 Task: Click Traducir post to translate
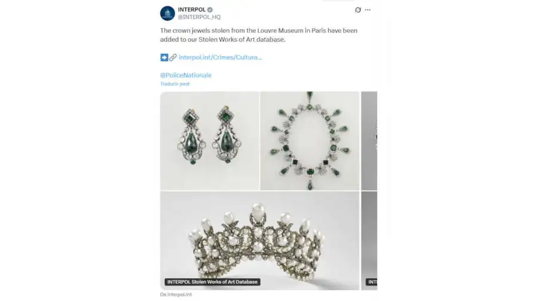point(175,84)
